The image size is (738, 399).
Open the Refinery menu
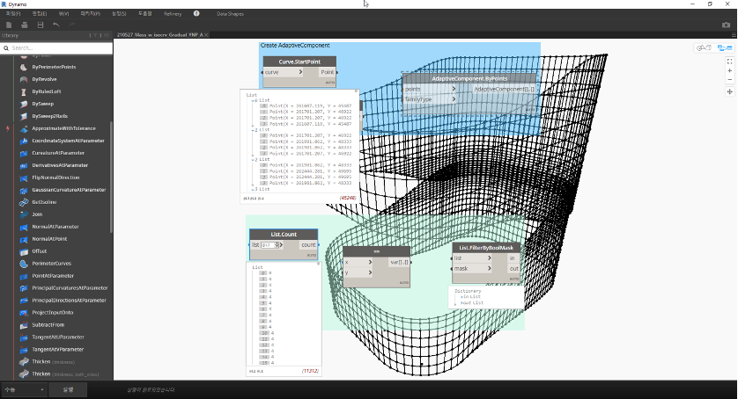click(173, 14)
